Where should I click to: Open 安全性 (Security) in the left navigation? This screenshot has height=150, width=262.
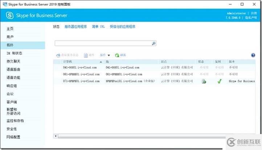12,129
